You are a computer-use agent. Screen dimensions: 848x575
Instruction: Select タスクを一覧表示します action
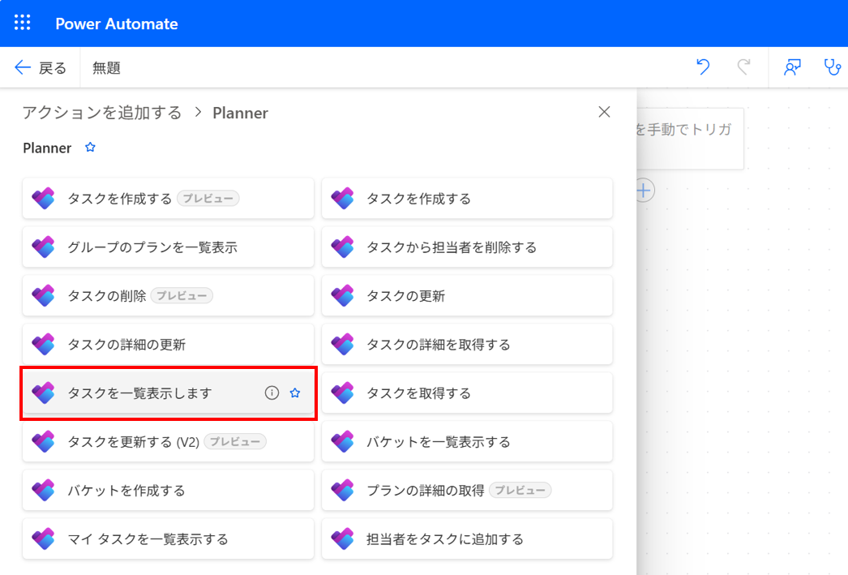168,393
